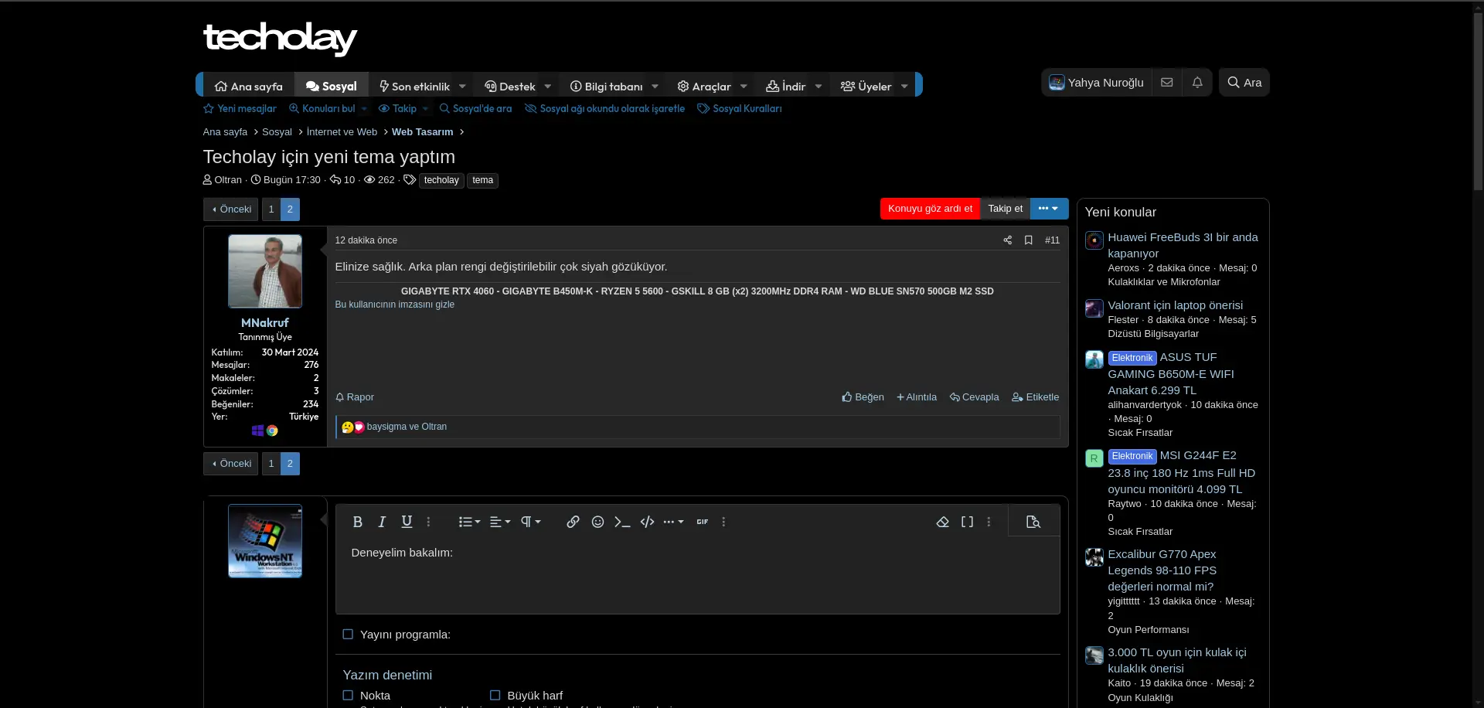
Task: Click the Web Tasarım breadcrumb
Action: tap(422, 132)
